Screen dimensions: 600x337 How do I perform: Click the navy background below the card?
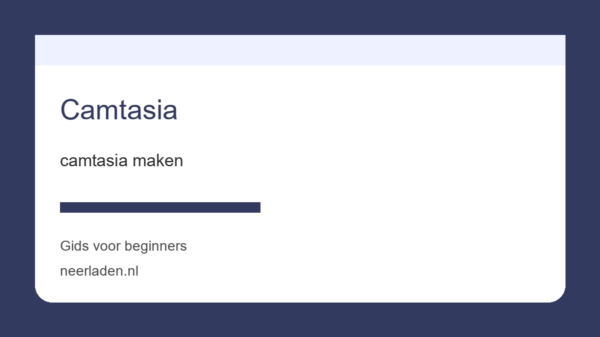point(300,320)
